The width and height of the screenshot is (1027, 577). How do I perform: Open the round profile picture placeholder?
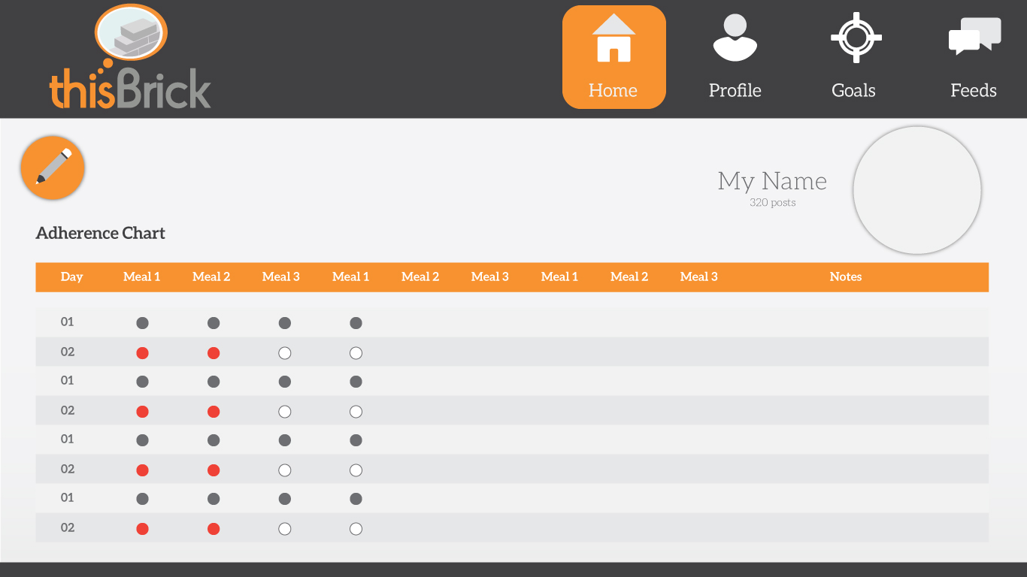click(x=917, y=190)
